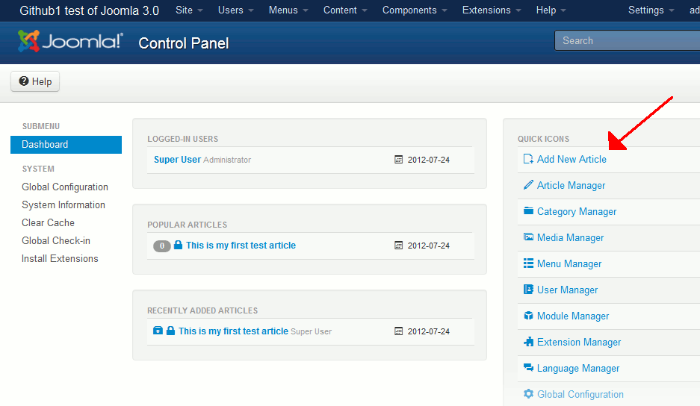Click the Extension Manager puzzle icon
Image resolution: width=700 pixels, height=406 pixels.
(x=529, y=342)
